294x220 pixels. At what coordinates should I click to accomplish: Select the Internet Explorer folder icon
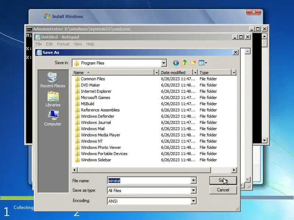point(77,91)
